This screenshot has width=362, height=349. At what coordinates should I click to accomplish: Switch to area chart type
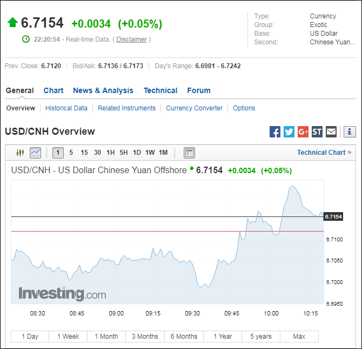point(35,153)
